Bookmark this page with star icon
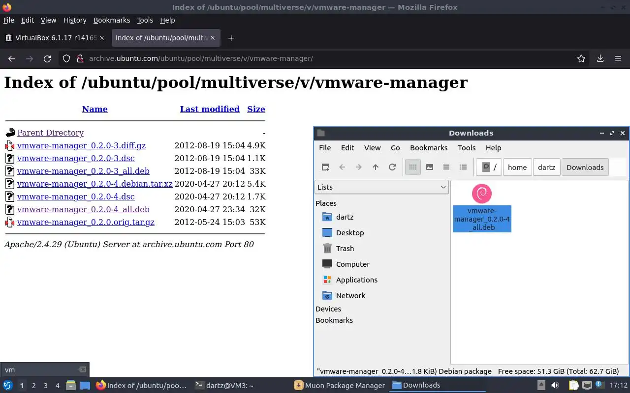 pos(581,58)
